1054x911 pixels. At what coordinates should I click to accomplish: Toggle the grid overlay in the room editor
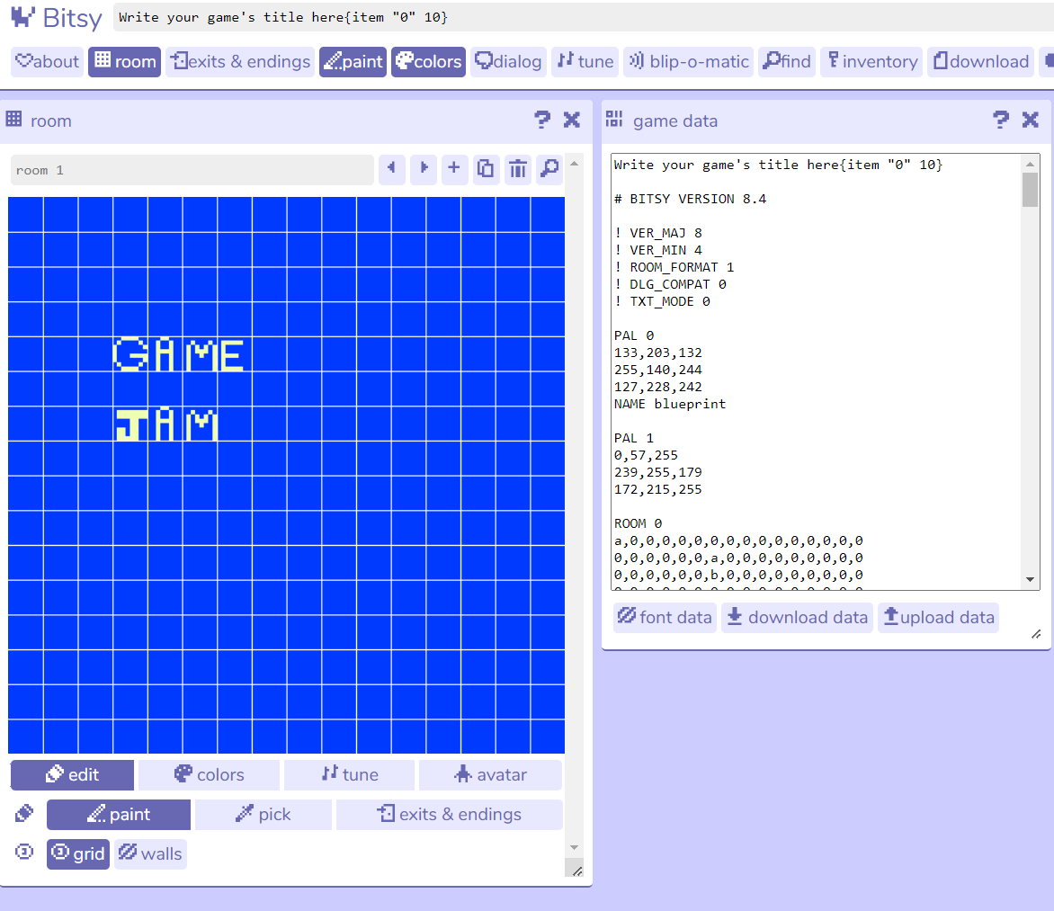pos(77,853)
